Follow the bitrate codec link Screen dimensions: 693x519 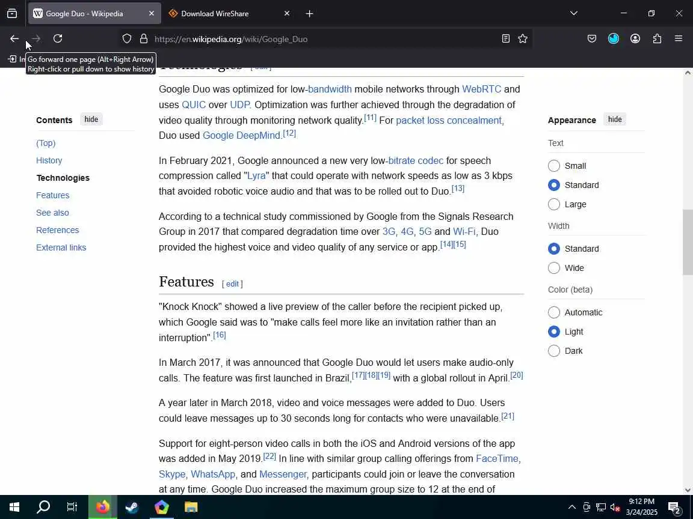[x=416, y=160]
